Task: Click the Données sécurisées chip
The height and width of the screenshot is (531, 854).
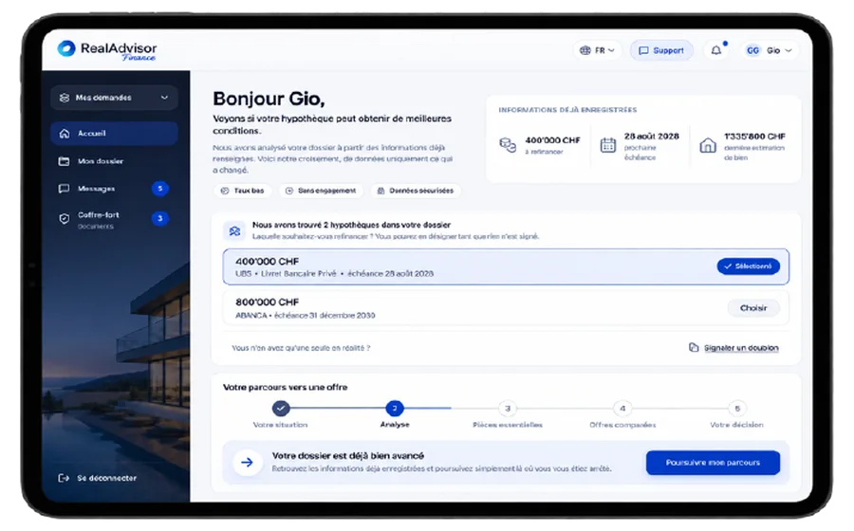Action: (416, 191)
